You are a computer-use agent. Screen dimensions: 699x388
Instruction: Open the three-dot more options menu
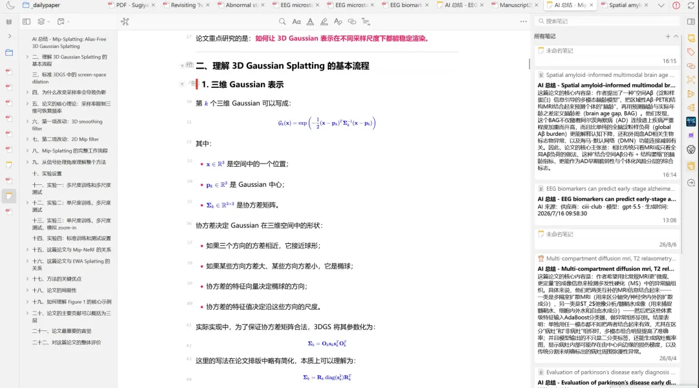pos(524,21)
